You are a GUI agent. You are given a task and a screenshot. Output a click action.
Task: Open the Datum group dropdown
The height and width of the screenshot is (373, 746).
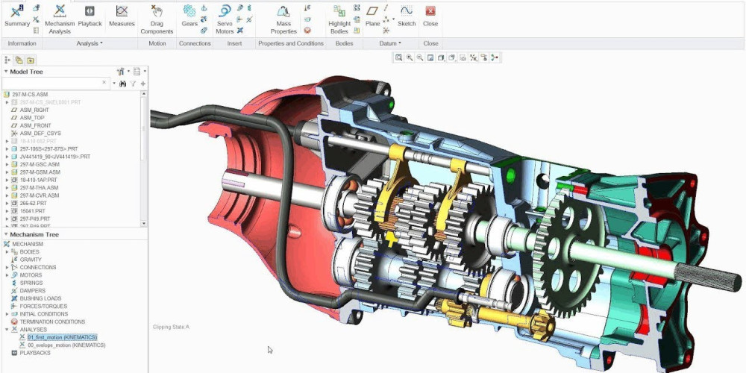pyautogui.click(x=390, y=43)
